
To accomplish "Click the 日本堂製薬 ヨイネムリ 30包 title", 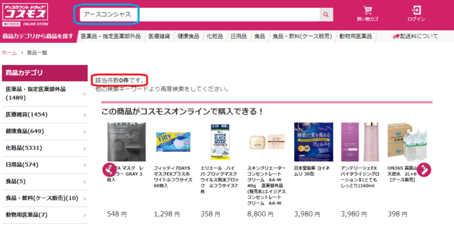I will click(x=312, y=171).
